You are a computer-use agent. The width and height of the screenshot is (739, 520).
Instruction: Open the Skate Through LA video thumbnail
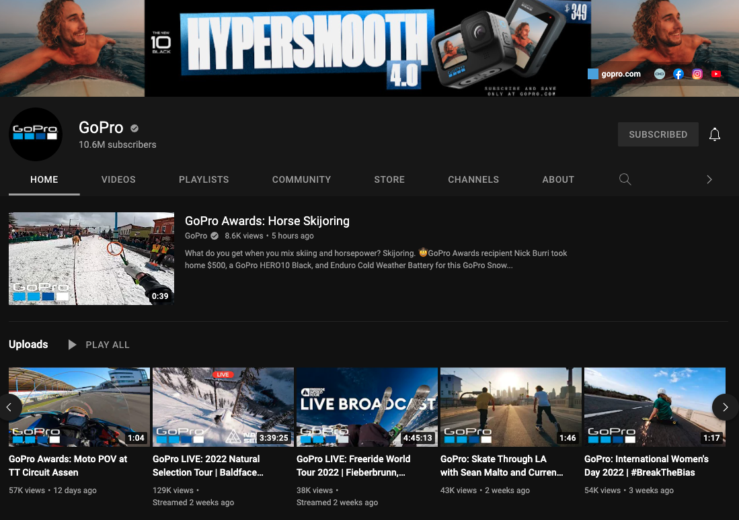coord(510,407)
